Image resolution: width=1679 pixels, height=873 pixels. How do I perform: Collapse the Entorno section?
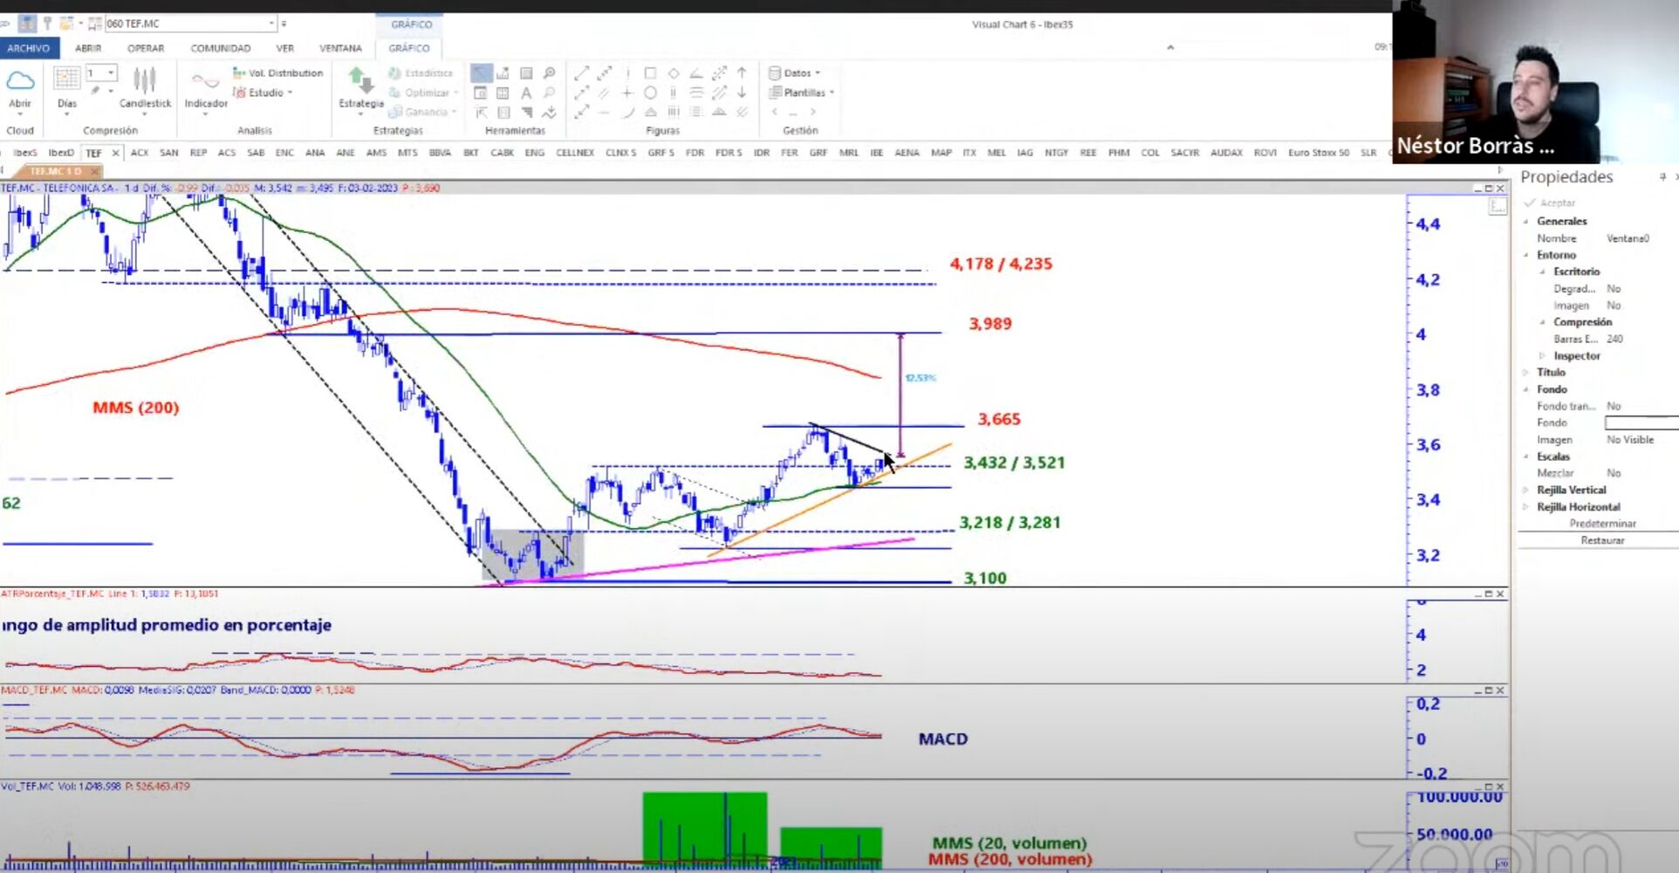click(x=1526, y=255)
